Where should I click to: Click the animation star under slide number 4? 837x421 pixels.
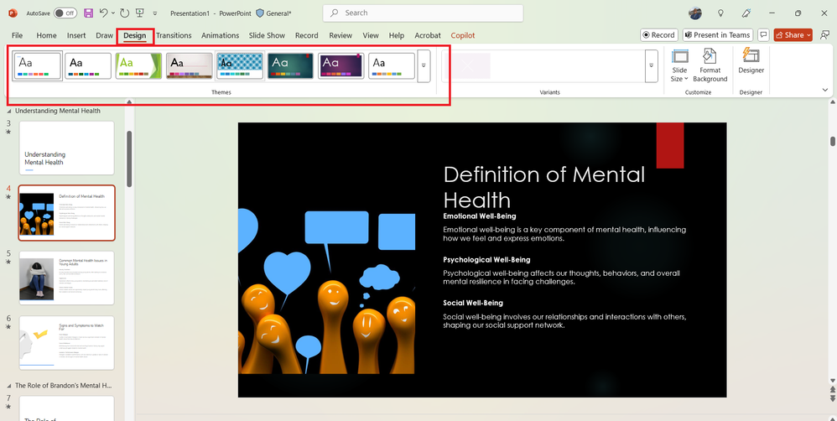8,197
